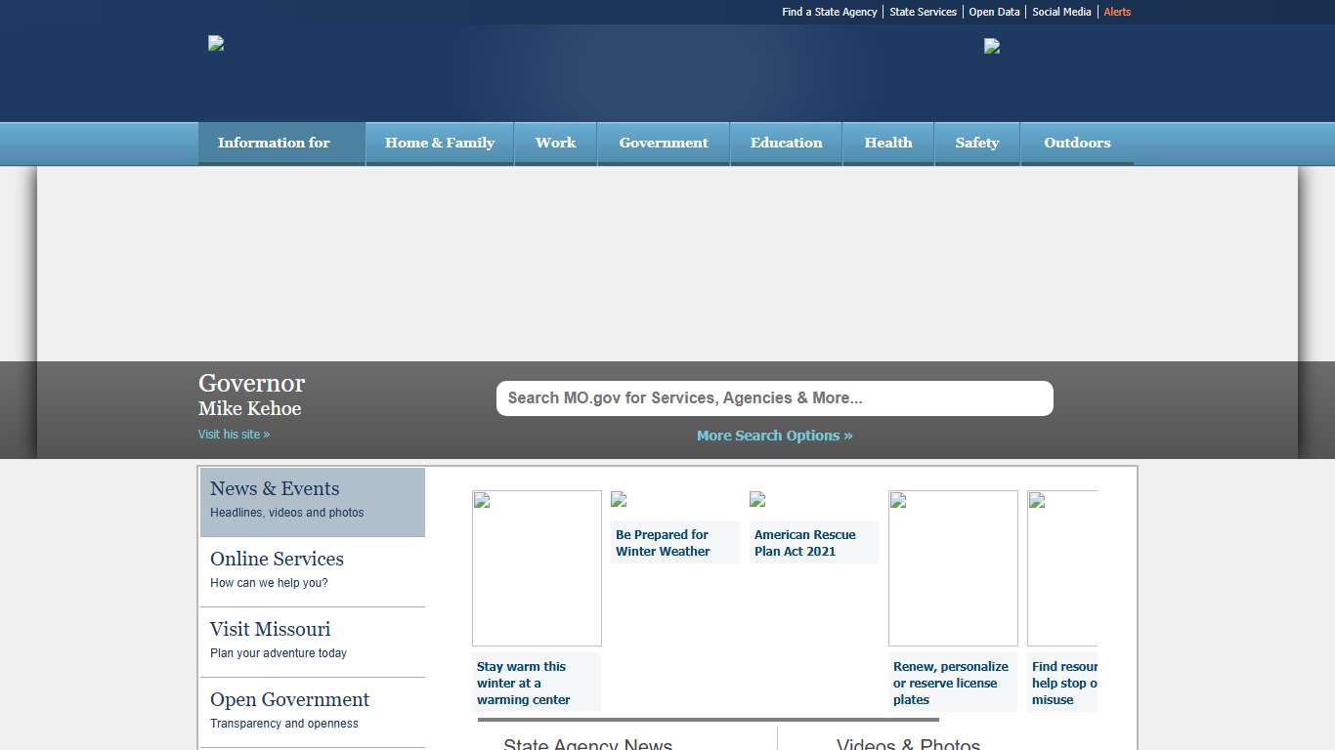Click the broken image at header right
The width and height of the screenshot is (1335, 750).
pyautogui.click(x=991, y=46)
